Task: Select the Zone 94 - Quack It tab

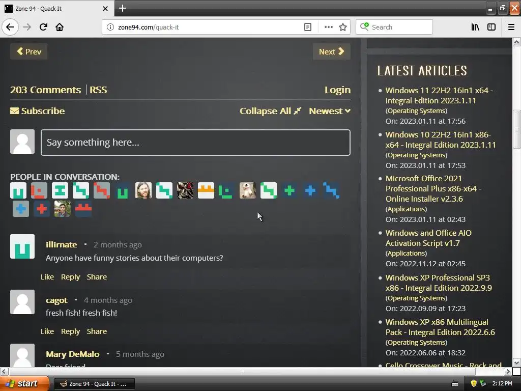Action: click(57, 8)
